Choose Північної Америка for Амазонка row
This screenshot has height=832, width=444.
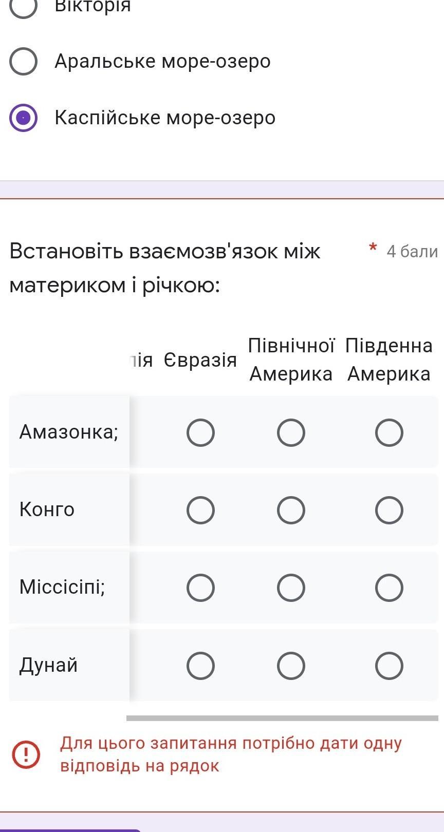291,432
